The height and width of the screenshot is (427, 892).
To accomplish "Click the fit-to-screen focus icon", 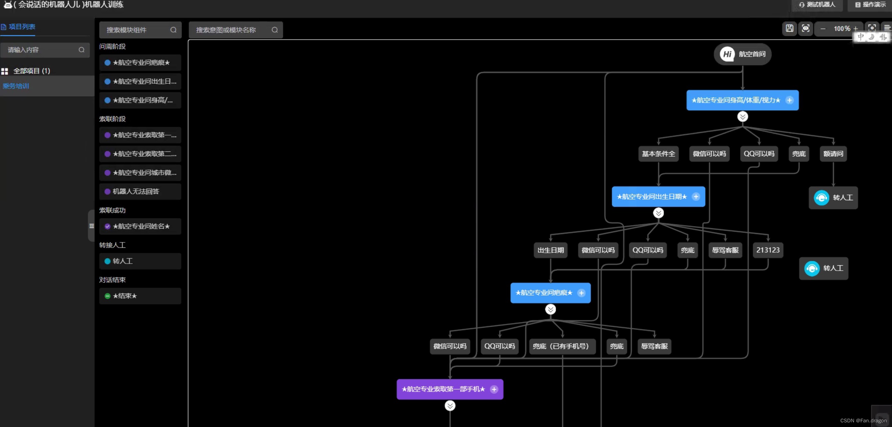I will pyautogui.click(x=872, y=27).
